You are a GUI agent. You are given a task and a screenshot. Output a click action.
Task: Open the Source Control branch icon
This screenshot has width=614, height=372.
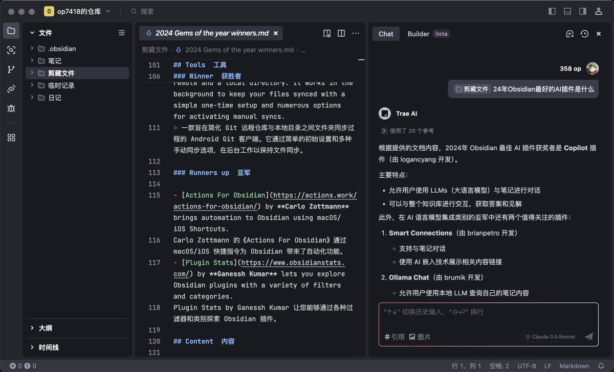11,69
